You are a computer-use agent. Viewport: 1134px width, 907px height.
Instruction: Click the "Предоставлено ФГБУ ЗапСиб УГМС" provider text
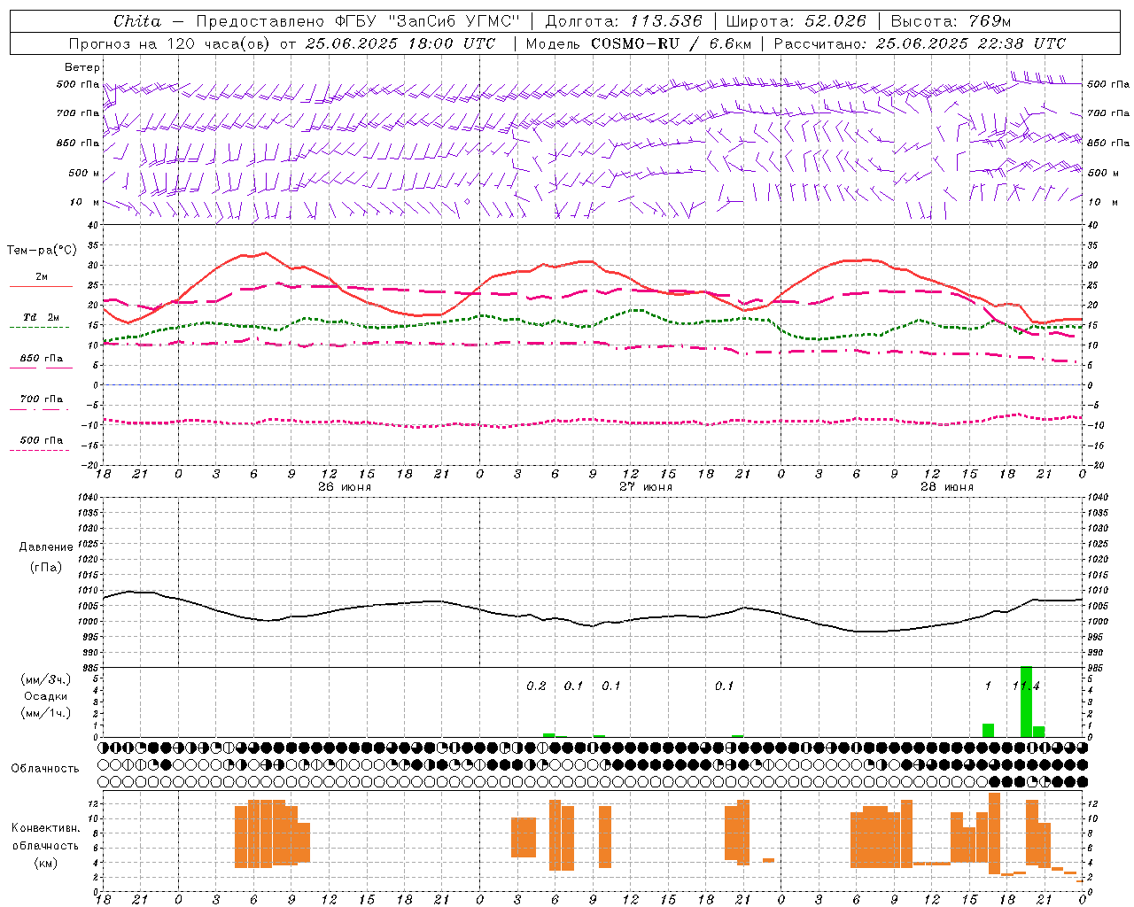tap(357, 21)
